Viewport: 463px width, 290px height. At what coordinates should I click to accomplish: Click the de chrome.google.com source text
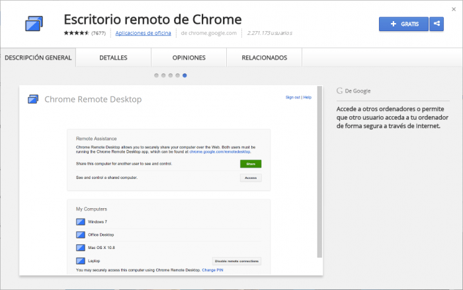(x=209, y=33)
